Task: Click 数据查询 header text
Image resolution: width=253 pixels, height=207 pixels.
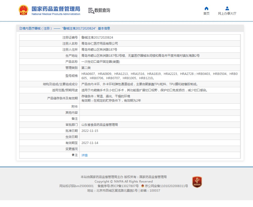Action: click(x=102, y=10)
